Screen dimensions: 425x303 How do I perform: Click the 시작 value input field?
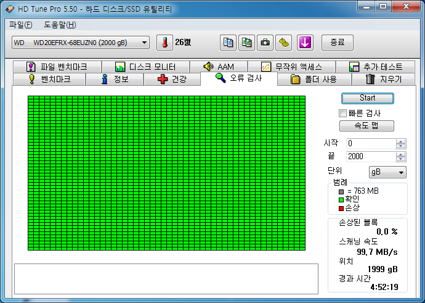point(371,144)
